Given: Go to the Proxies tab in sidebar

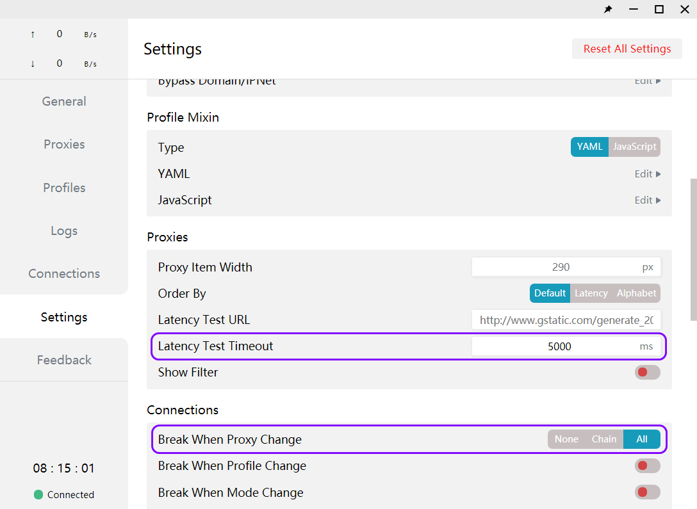Looking at the screenshot, I should point(64,144).
